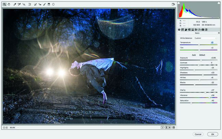The width and height of the screenshot is (222, 139).
Task: Open the Lens Corrections panel tab
Action: coord(196,29)
